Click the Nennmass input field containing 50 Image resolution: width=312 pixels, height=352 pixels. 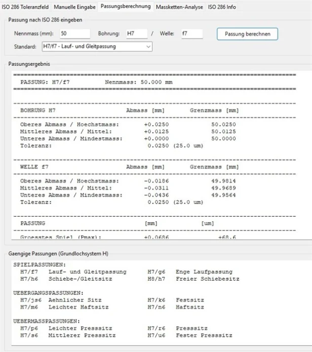[74, 33]
